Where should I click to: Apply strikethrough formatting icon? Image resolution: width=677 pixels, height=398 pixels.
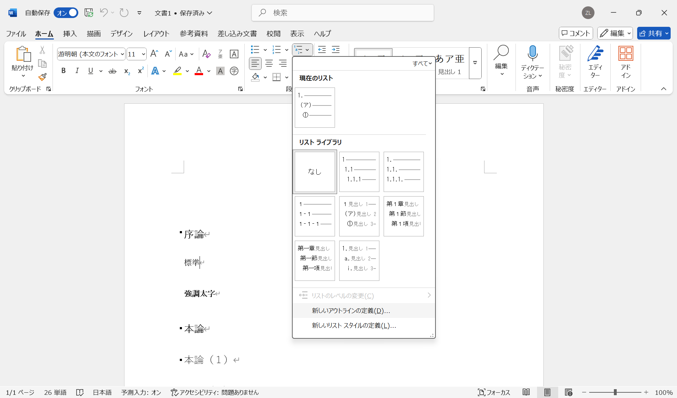point(112,71)
